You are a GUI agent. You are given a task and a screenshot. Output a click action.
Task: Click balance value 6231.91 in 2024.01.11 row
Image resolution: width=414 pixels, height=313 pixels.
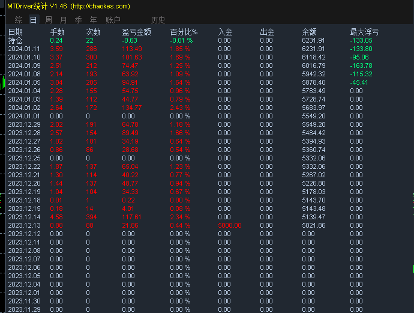(x=314, y=49)
